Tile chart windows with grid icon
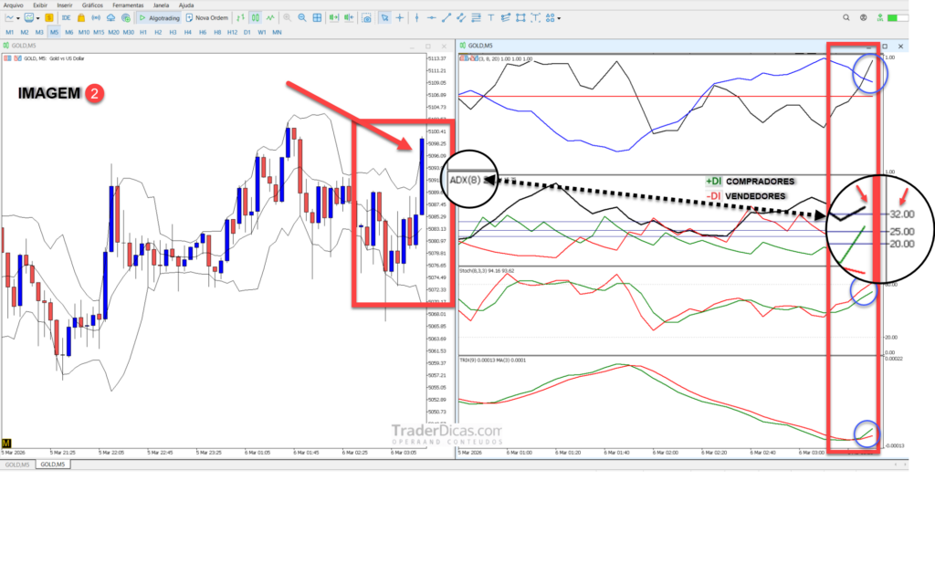The width and height of the screenshot is (935, 564). coord(317,17)
